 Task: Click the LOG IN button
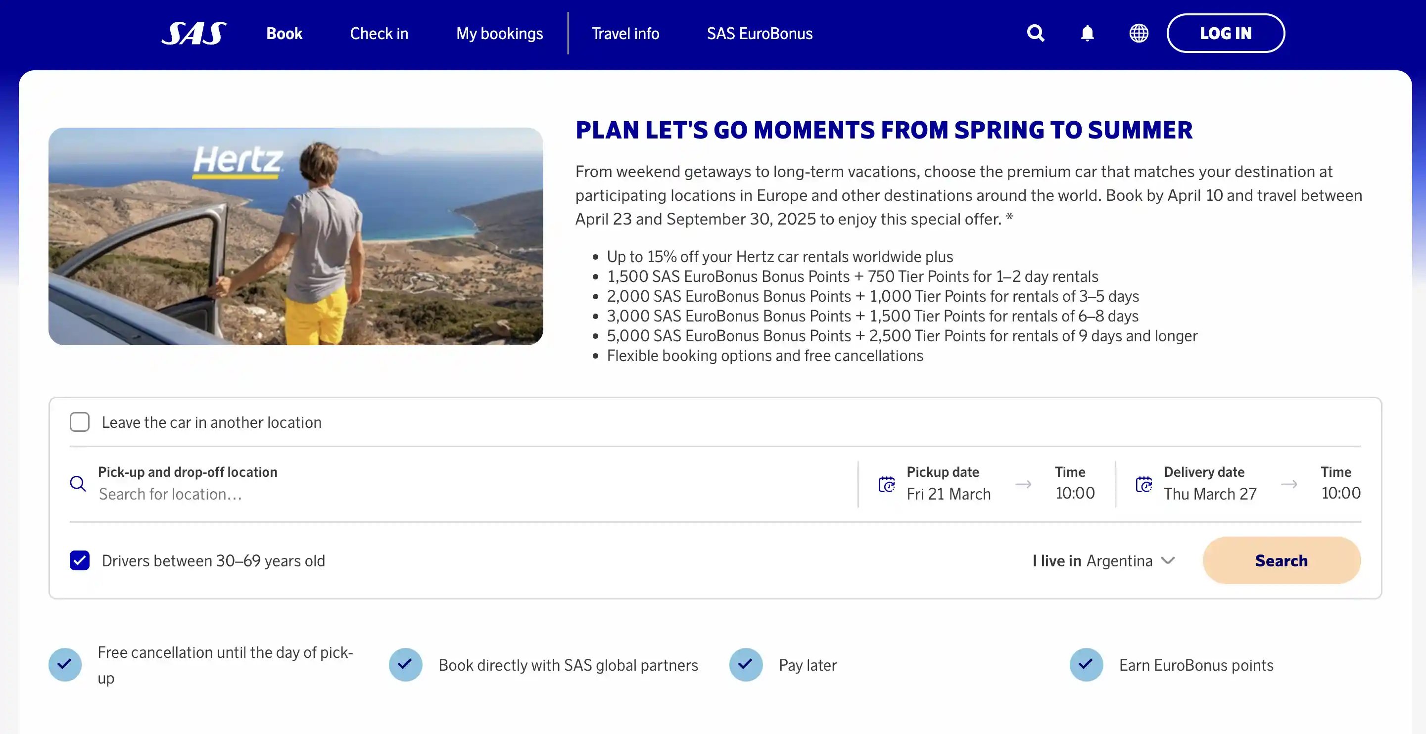click(x=1226, y=33)
